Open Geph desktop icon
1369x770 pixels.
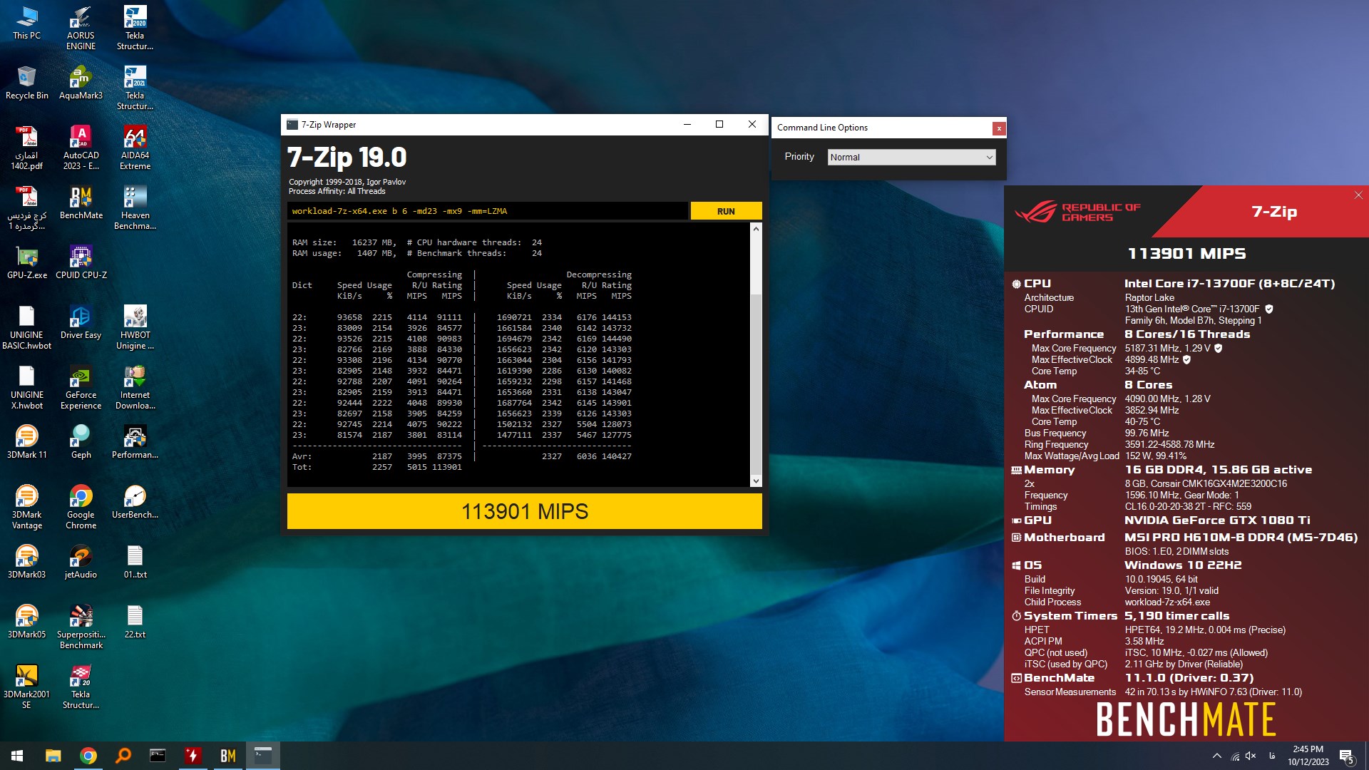(x=81, y=442)
